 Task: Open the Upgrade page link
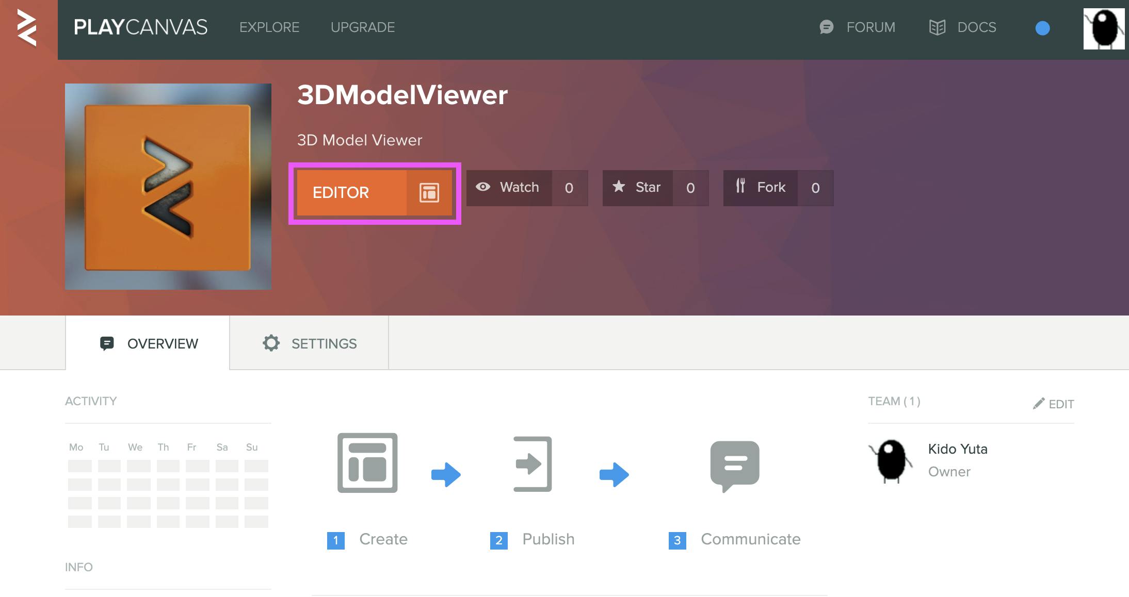tap(363, 27)
